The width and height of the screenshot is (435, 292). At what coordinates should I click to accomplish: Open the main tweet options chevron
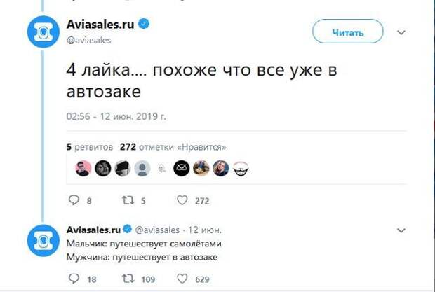(x=402, y=32)
